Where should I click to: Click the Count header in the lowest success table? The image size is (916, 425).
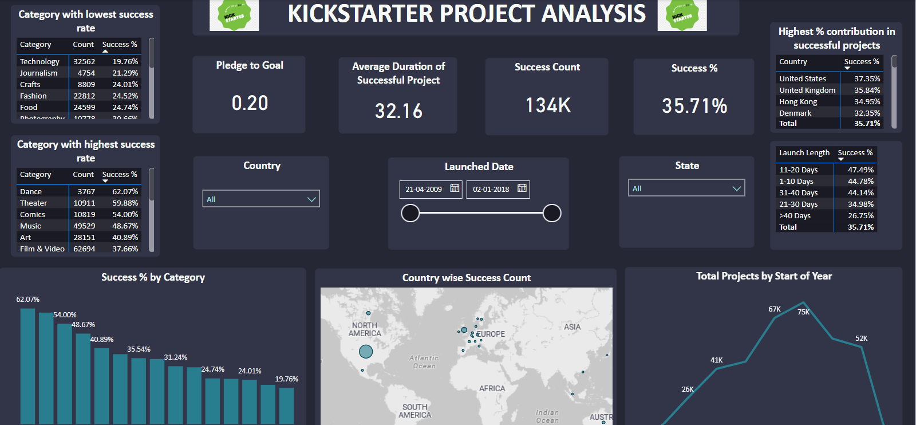point(83,45)
